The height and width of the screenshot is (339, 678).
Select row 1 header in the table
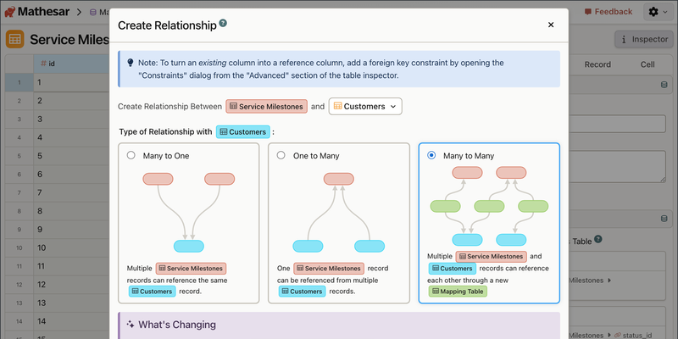[x=19, y=81]
